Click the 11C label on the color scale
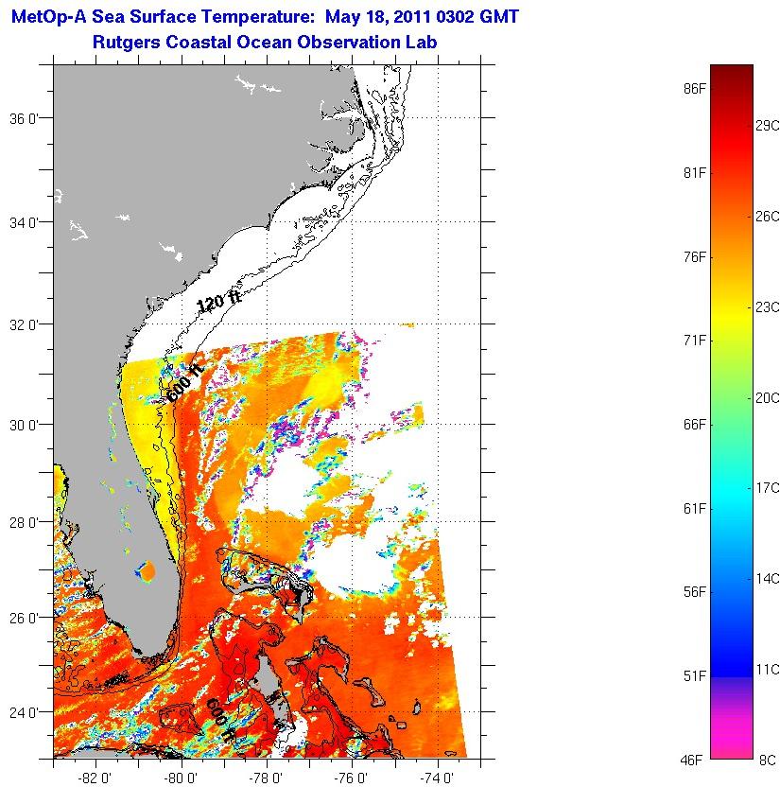Viewport: 780px width, 787px height. click(768, 669)
